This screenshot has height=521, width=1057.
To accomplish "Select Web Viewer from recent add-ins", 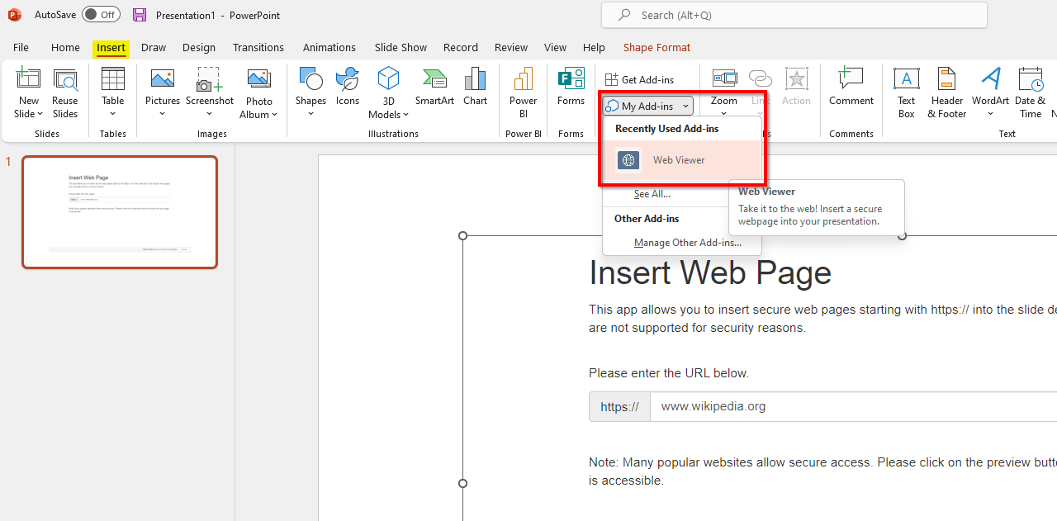I will 678,160.
